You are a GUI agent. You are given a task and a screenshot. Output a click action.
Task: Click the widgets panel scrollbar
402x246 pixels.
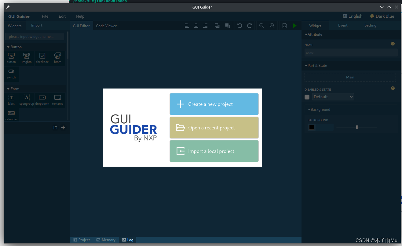point(68,45)
